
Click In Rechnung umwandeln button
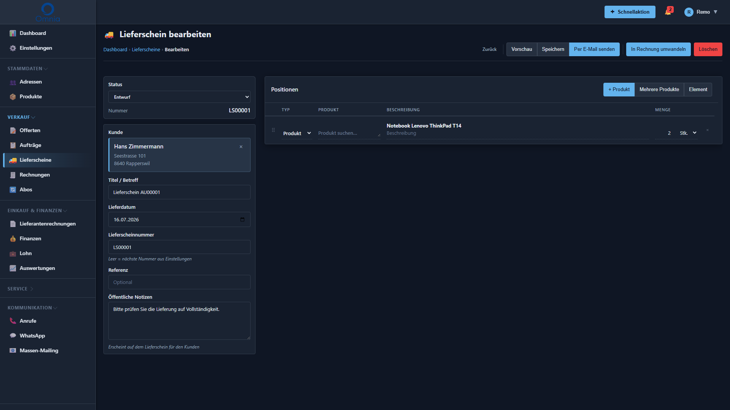658,49
